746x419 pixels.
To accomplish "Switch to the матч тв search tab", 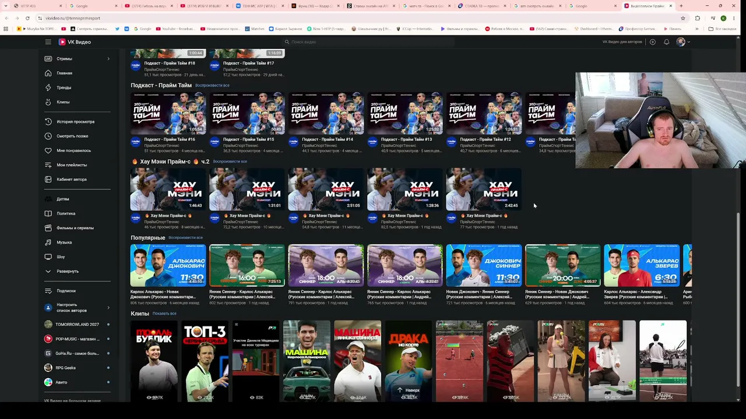I will 426,6.
